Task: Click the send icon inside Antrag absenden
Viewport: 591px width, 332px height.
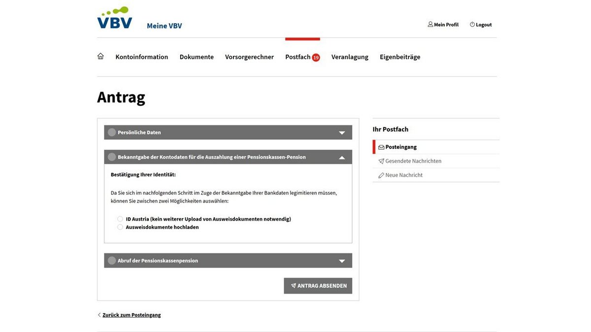Action: coord(293,285)
